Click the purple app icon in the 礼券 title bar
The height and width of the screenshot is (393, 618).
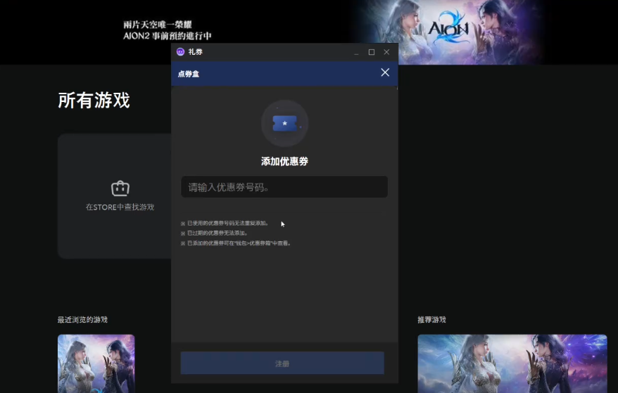point(180,52)
